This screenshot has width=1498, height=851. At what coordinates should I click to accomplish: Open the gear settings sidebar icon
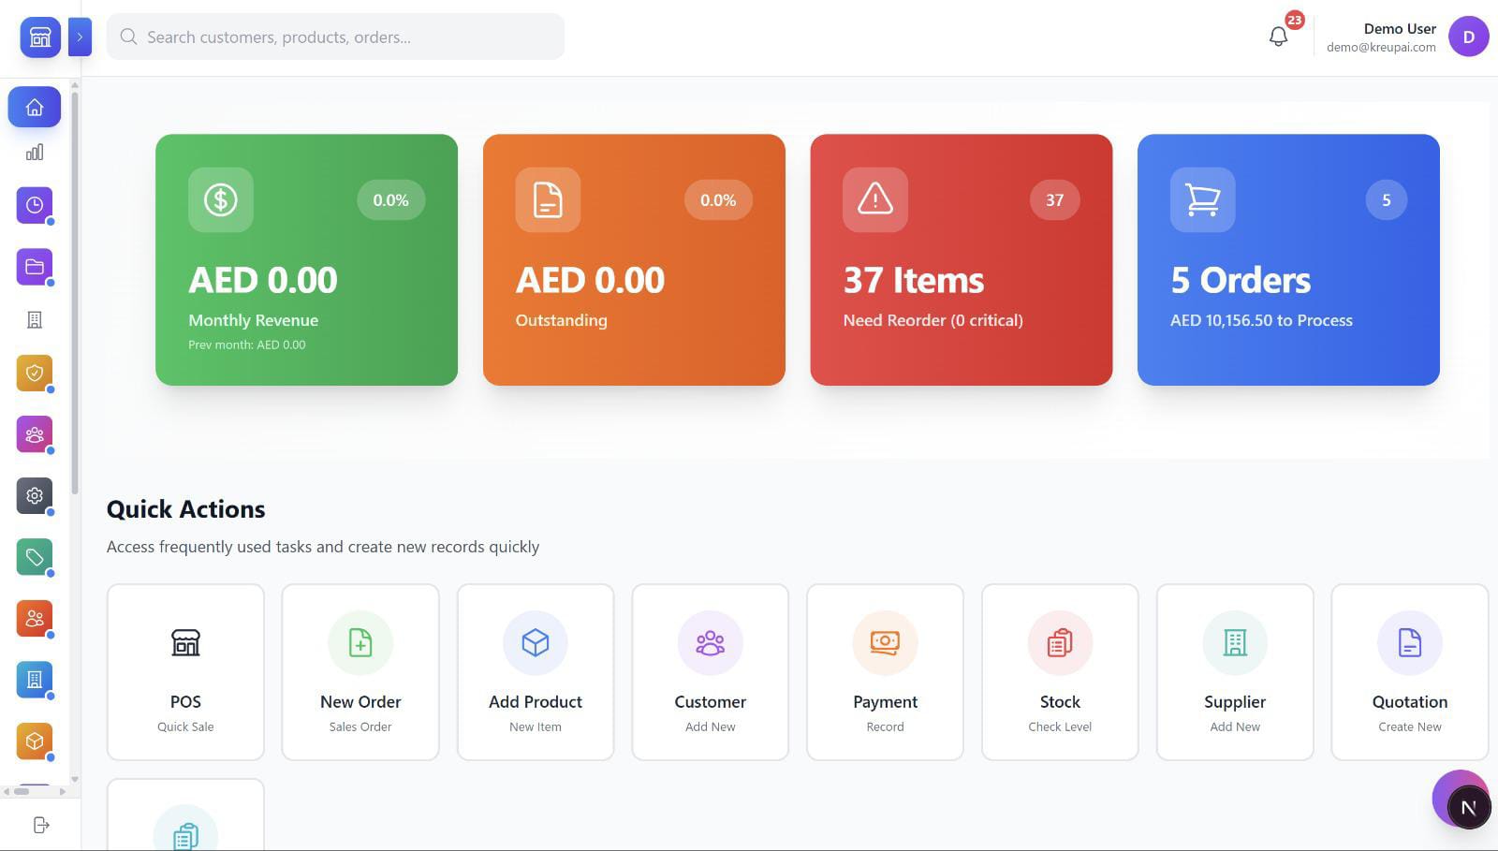(35, 495)
